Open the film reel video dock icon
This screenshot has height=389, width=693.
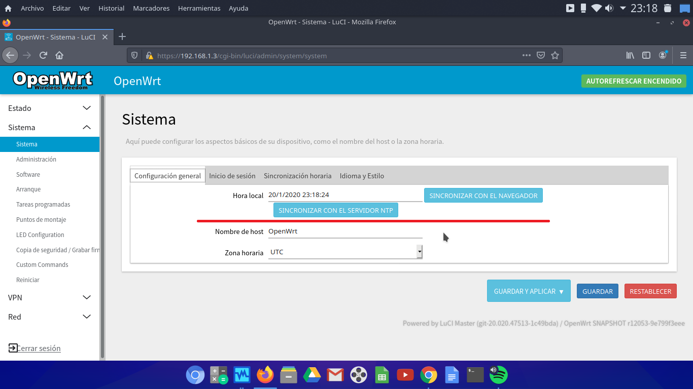[359, 375]
